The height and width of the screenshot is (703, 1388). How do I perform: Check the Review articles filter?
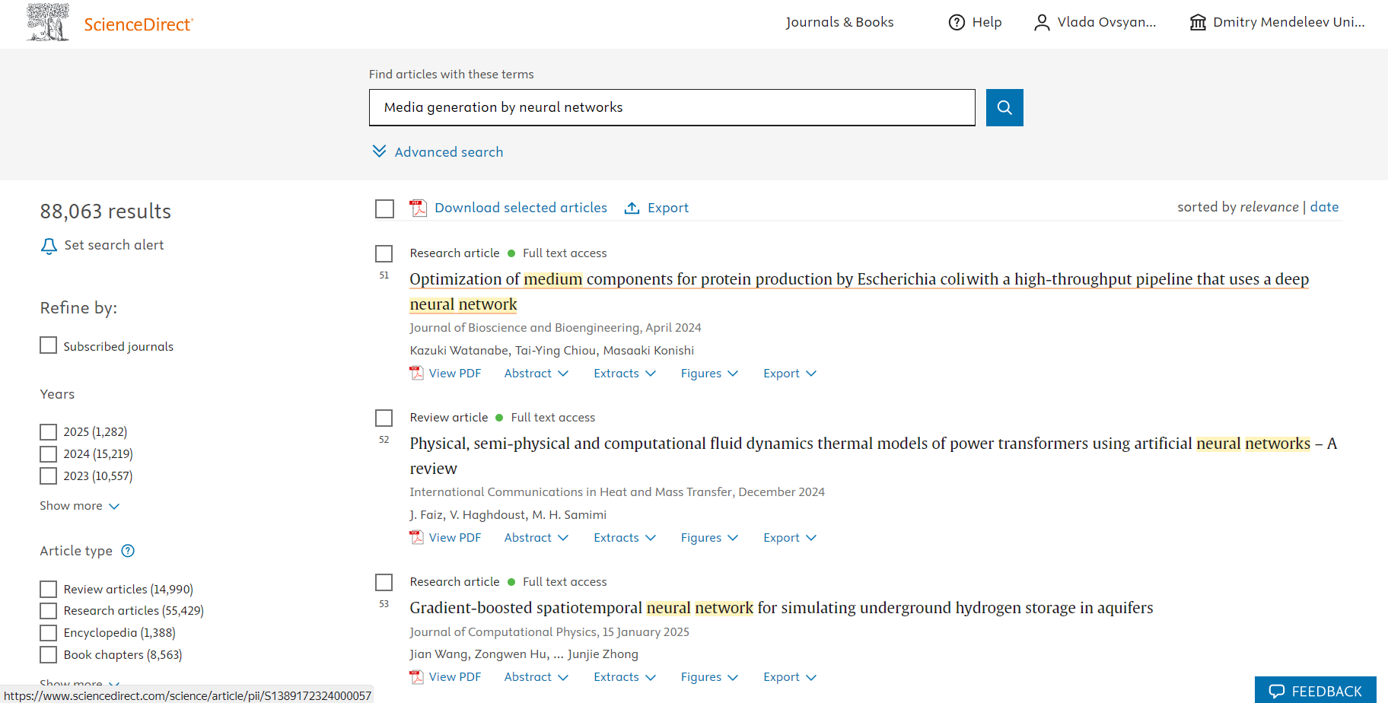[48, 590]
